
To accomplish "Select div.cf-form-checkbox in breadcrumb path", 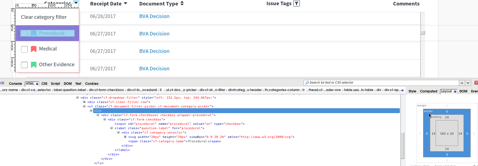I will [106, 90].
